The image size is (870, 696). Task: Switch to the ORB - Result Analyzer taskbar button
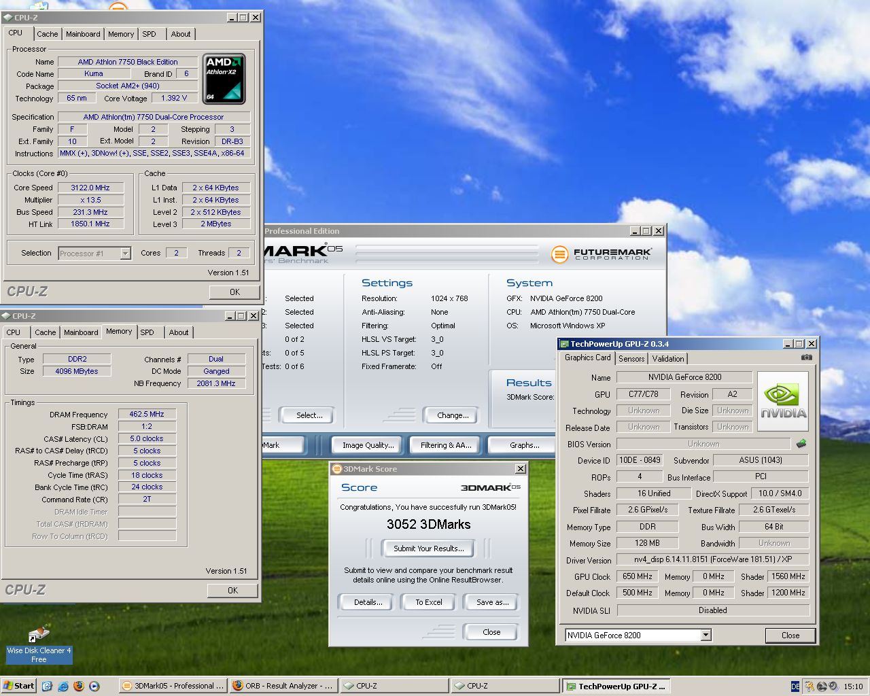coord(283,686)
